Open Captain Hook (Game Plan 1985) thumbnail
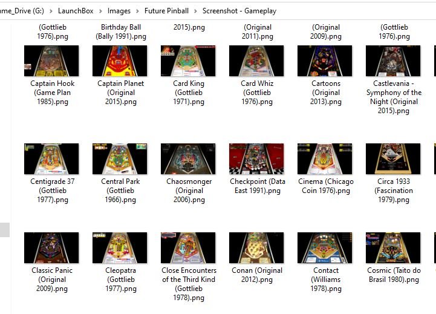This screenshot has height=314, width=436. click(x=51, y=61)
